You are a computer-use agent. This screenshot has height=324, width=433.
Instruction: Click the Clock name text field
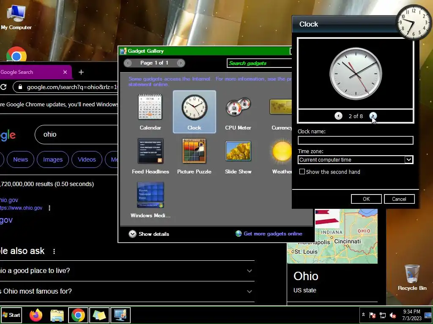tap(355, 140)
